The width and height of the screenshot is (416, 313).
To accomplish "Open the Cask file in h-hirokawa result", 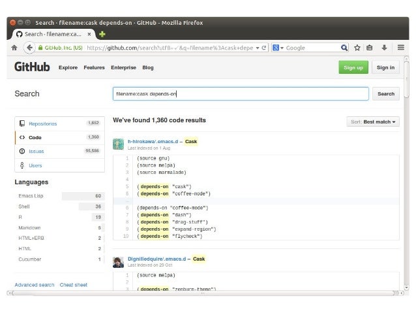I will (191, 142).
